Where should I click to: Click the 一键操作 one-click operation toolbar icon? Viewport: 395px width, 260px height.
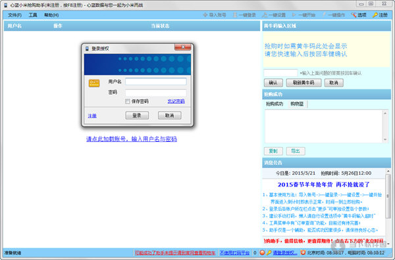[324, 15]
